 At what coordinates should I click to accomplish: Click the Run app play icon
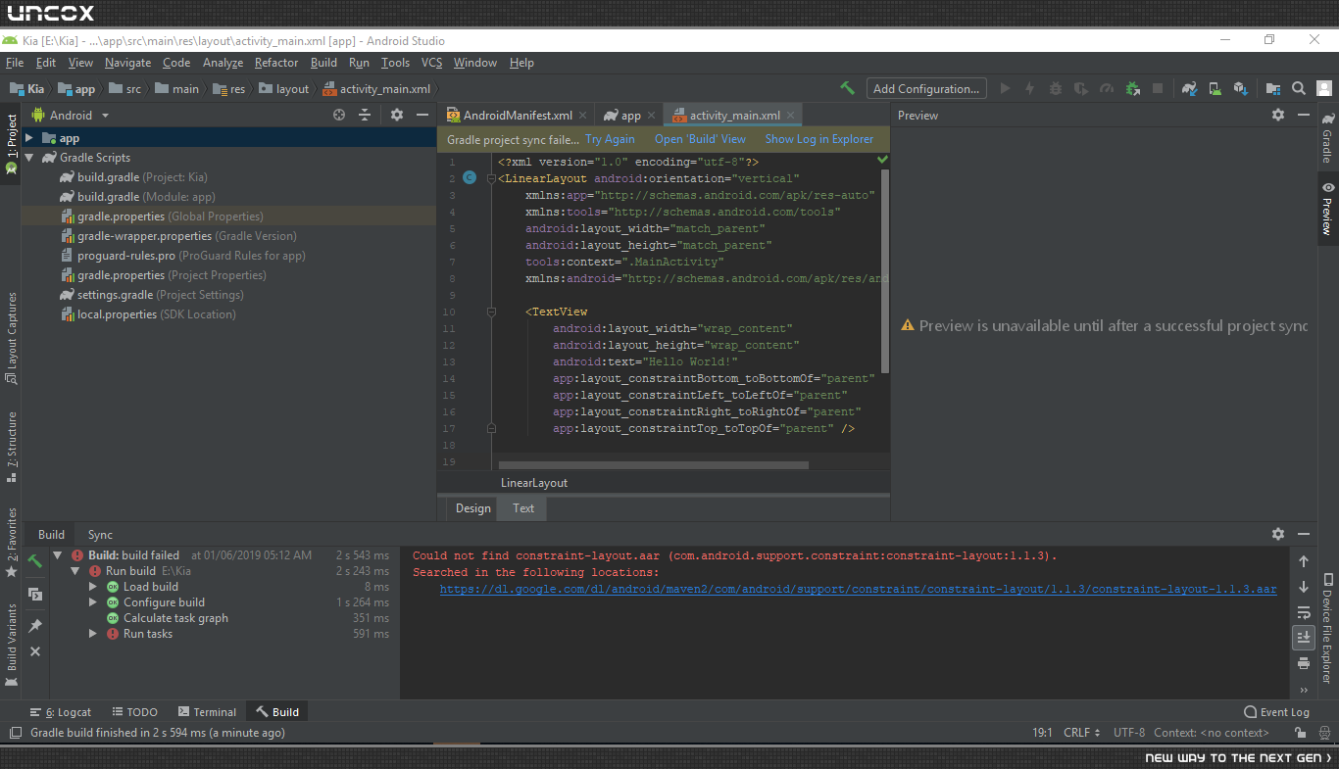[x=1005, y=88]
